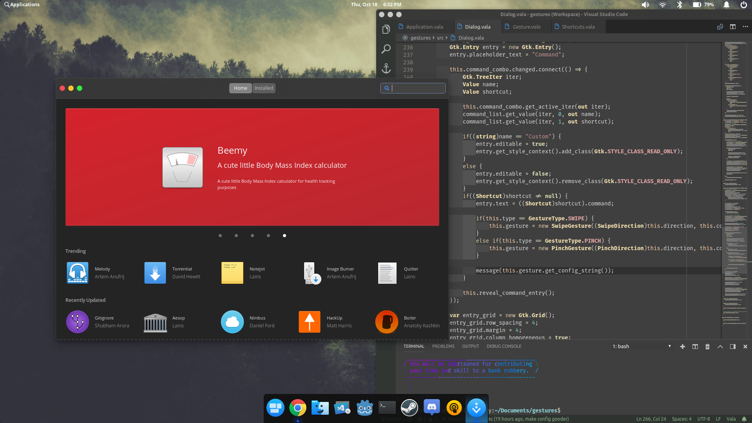Open the Melody app icon

click(77, 273)
